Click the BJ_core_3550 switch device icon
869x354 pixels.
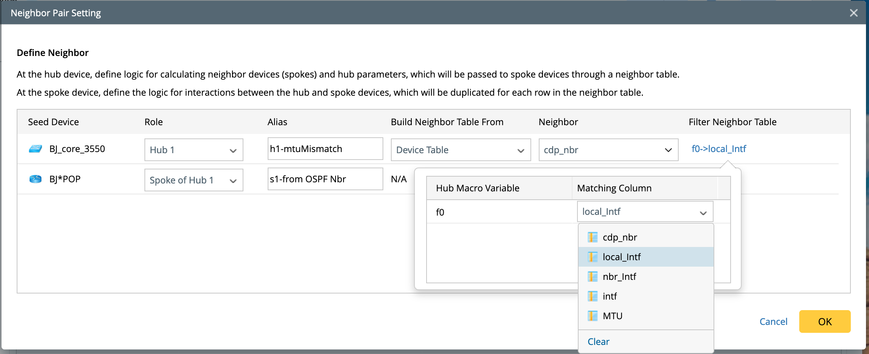[x=36, y=149]
